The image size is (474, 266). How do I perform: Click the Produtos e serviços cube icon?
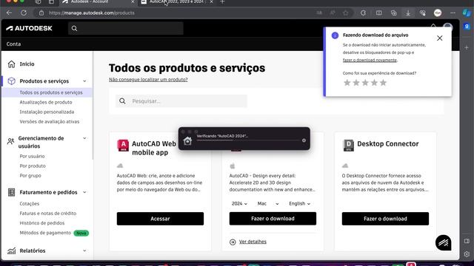click(12, 81)
